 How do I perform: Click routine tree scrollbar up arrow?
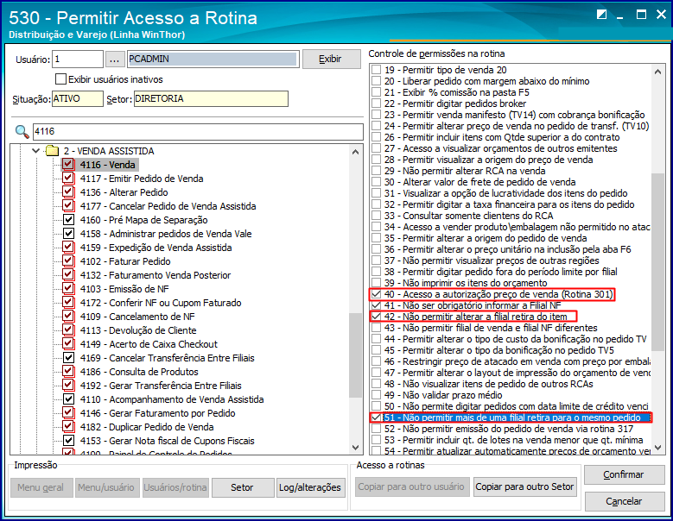point(355,152)
